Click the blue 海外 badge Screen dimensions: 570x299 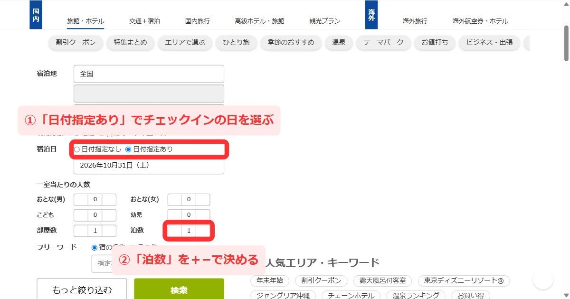click(x=371, y=15)
